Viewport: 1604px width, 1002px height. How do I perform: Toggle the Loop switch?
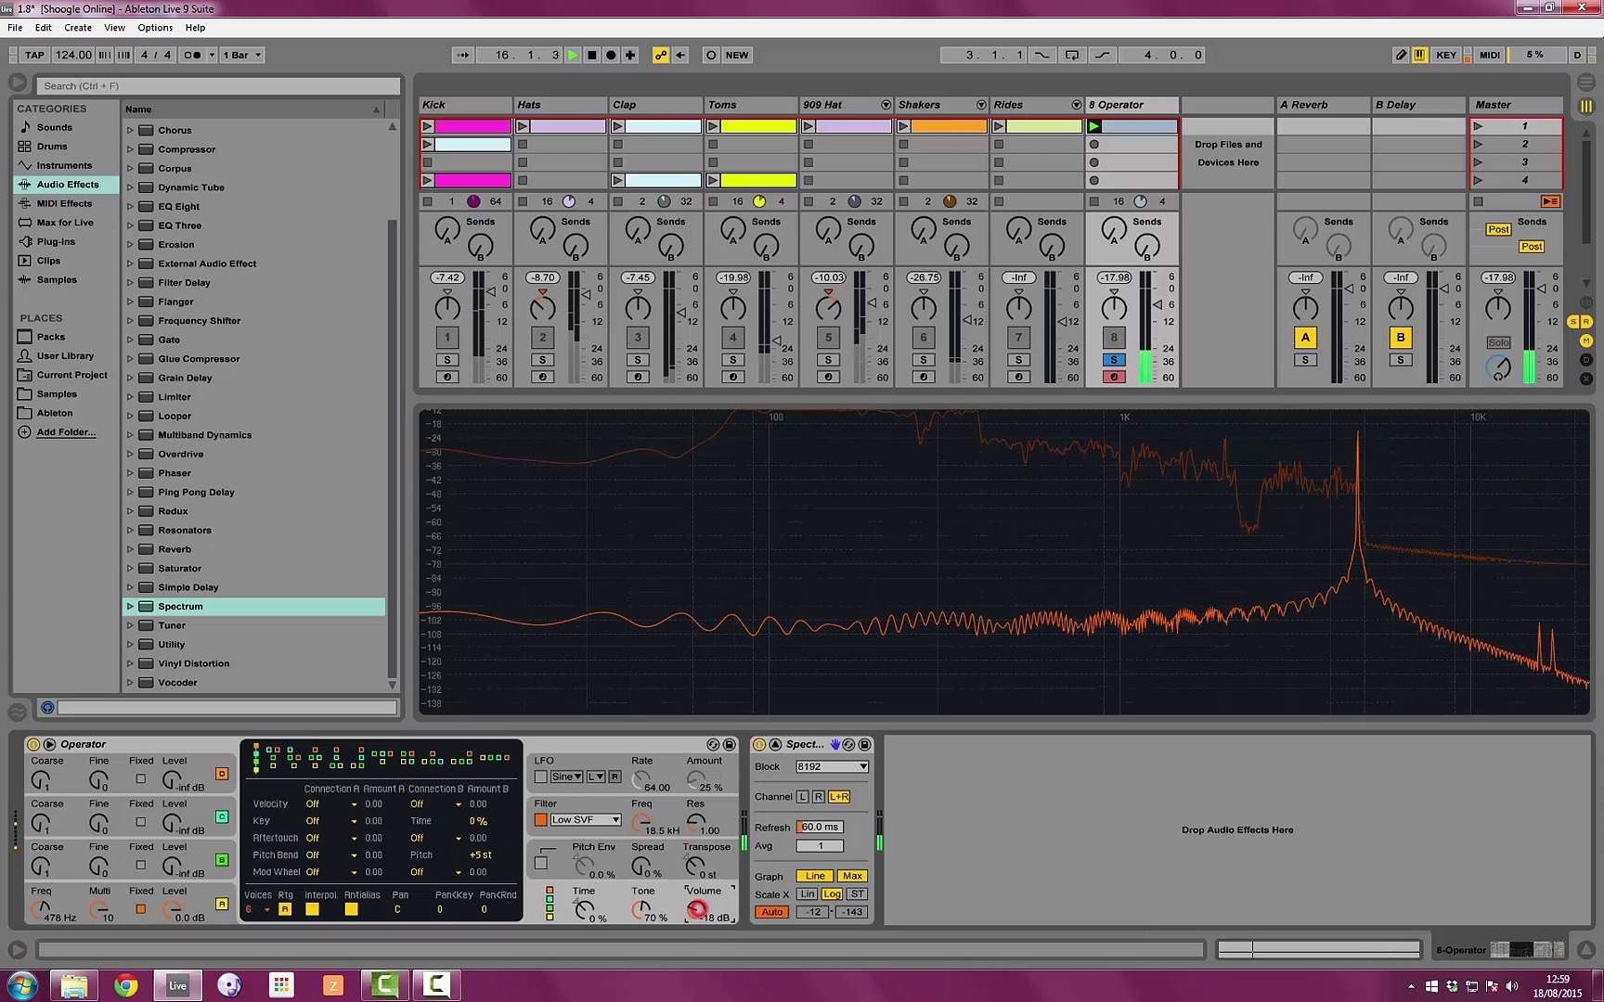coord(1072,55)
